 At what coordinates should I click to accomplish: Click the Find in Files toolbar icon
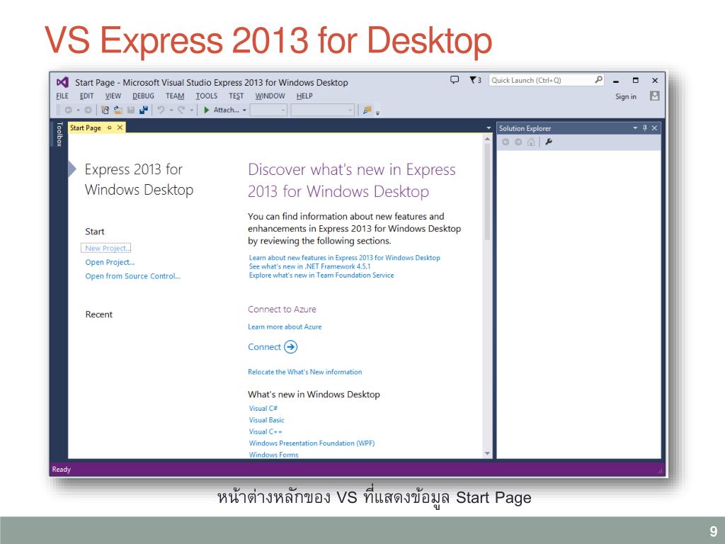367,110
